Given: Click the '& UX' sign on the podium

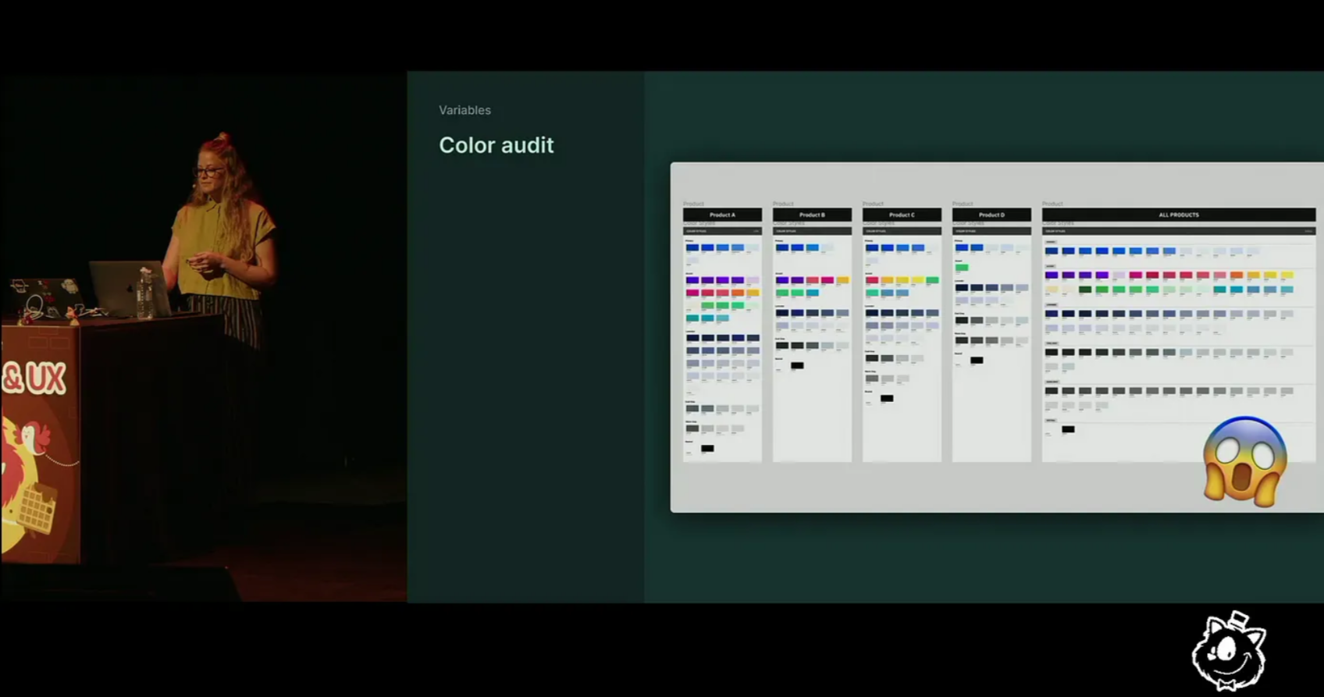Looking at the screenshot, I should point(34,379).
